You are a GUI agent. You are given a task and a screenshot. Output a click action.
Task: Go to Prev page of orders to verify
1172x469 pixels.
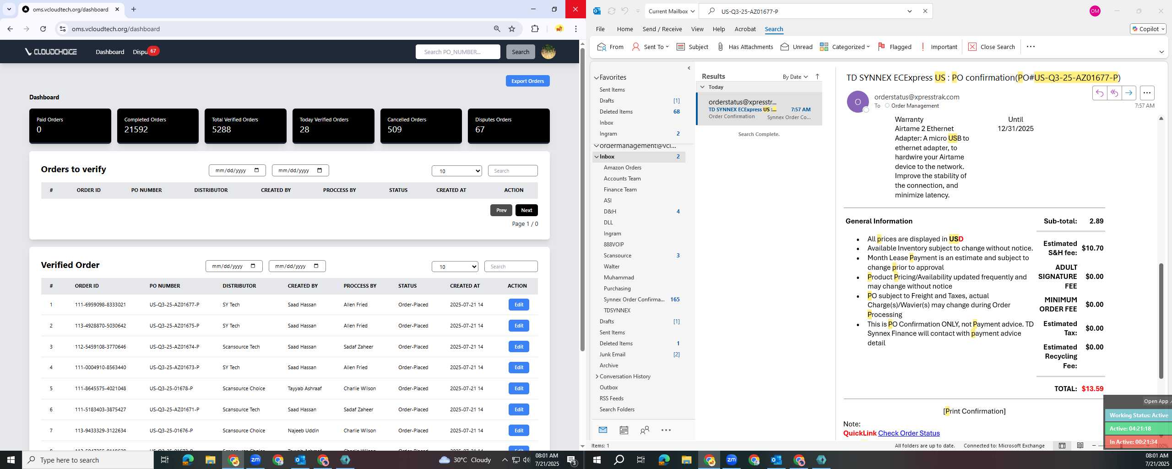click(501, 210)
